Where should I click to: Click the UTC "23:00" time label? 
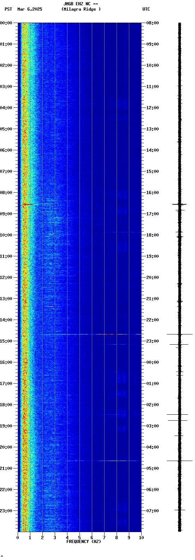click(153, 341)
